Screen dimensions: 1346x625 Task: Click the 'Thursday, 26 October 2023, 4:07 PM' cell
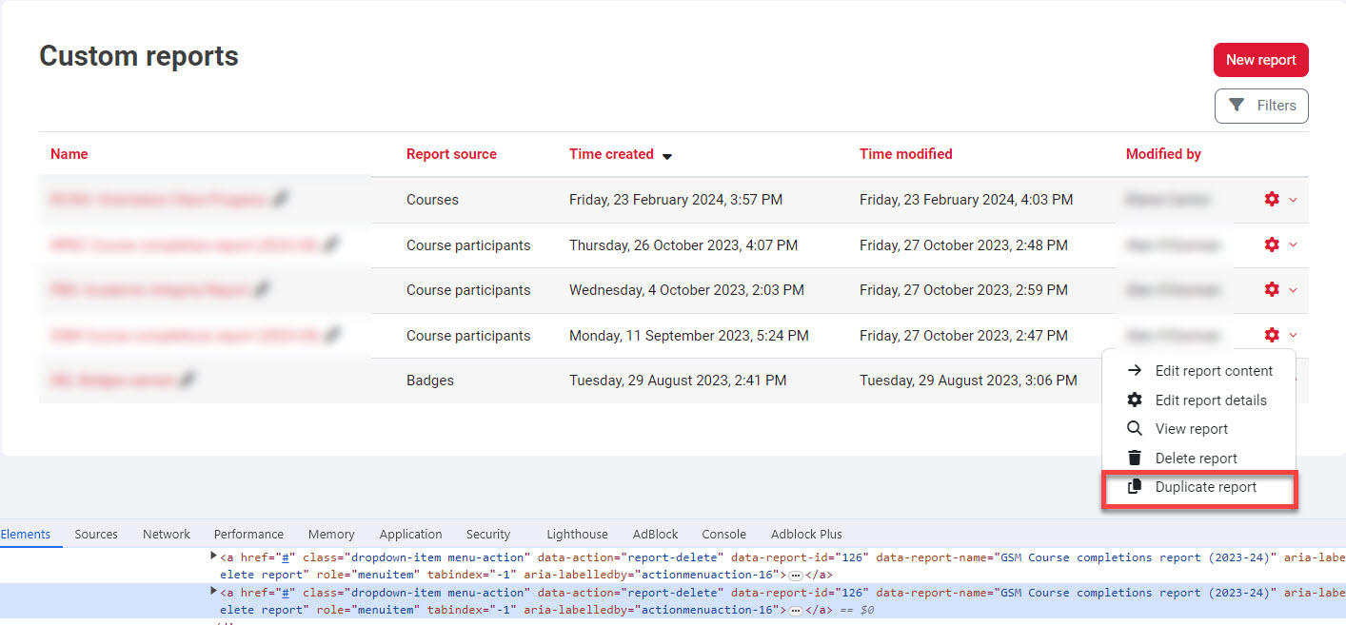click(683, 245)
